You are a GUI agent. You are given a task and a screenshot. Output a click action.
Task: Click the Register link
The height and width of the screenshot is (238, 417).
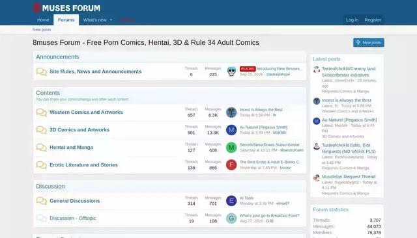[x=373, y=20]
